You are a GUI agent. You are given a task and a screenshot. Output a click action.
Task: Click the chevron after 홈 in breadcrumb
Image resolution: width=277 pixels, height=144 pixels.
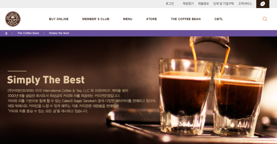click(12, 33)
